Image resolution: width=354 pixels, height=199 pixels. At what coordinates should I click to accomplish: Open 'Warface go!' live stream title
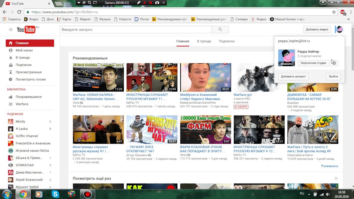243,95
